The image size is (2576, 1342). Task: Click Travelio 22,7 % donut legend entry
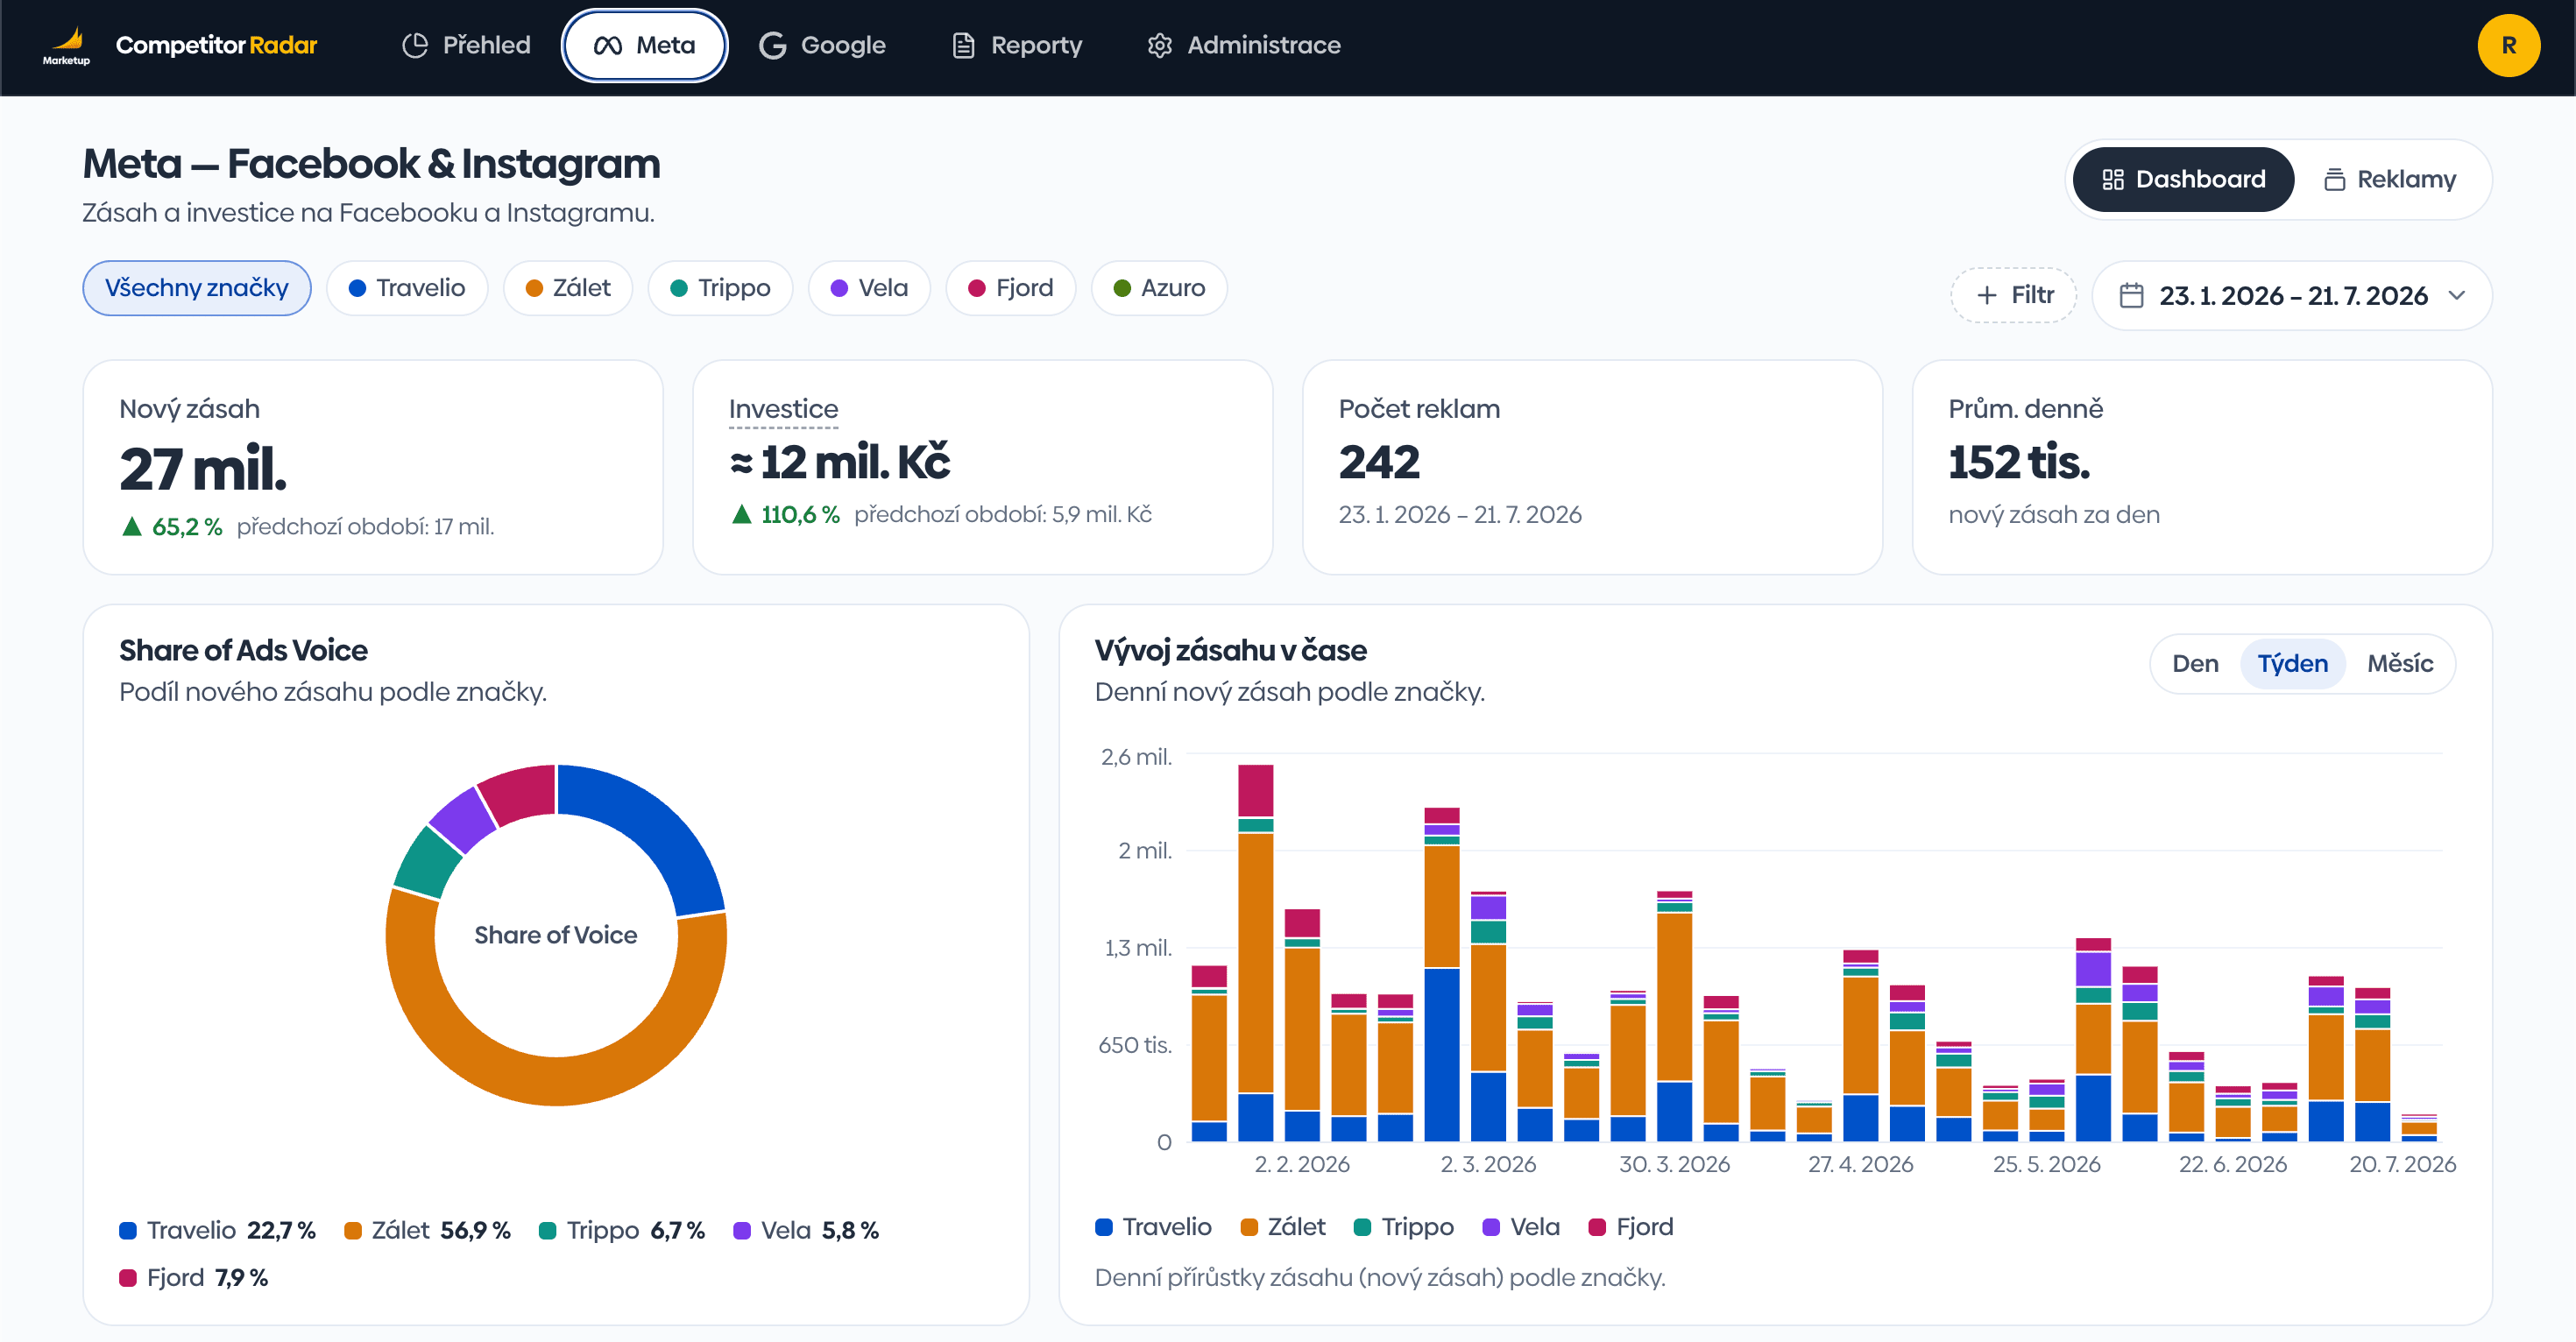[x=217, y=1230]
